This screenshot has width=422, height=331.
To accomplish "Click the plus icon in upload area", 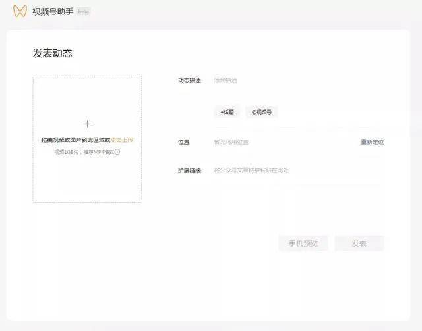I will pos(87,124).
